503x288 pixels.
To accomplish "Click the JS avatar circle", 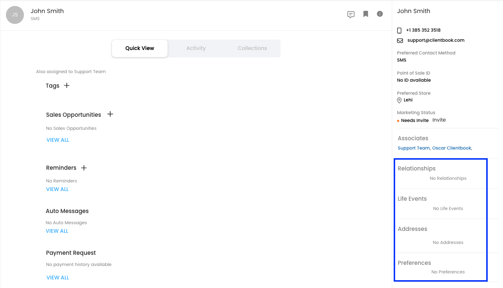I will (15, 15).
